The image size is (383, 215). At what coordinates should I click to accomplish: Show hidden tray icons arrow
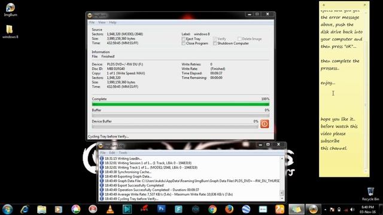click(x=326, y=210)
